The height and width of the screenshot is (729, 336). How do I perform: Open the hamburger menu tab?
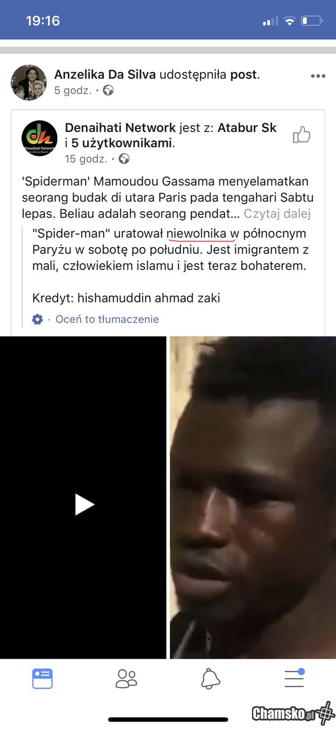pyautogui.click(x=294, y=678)
